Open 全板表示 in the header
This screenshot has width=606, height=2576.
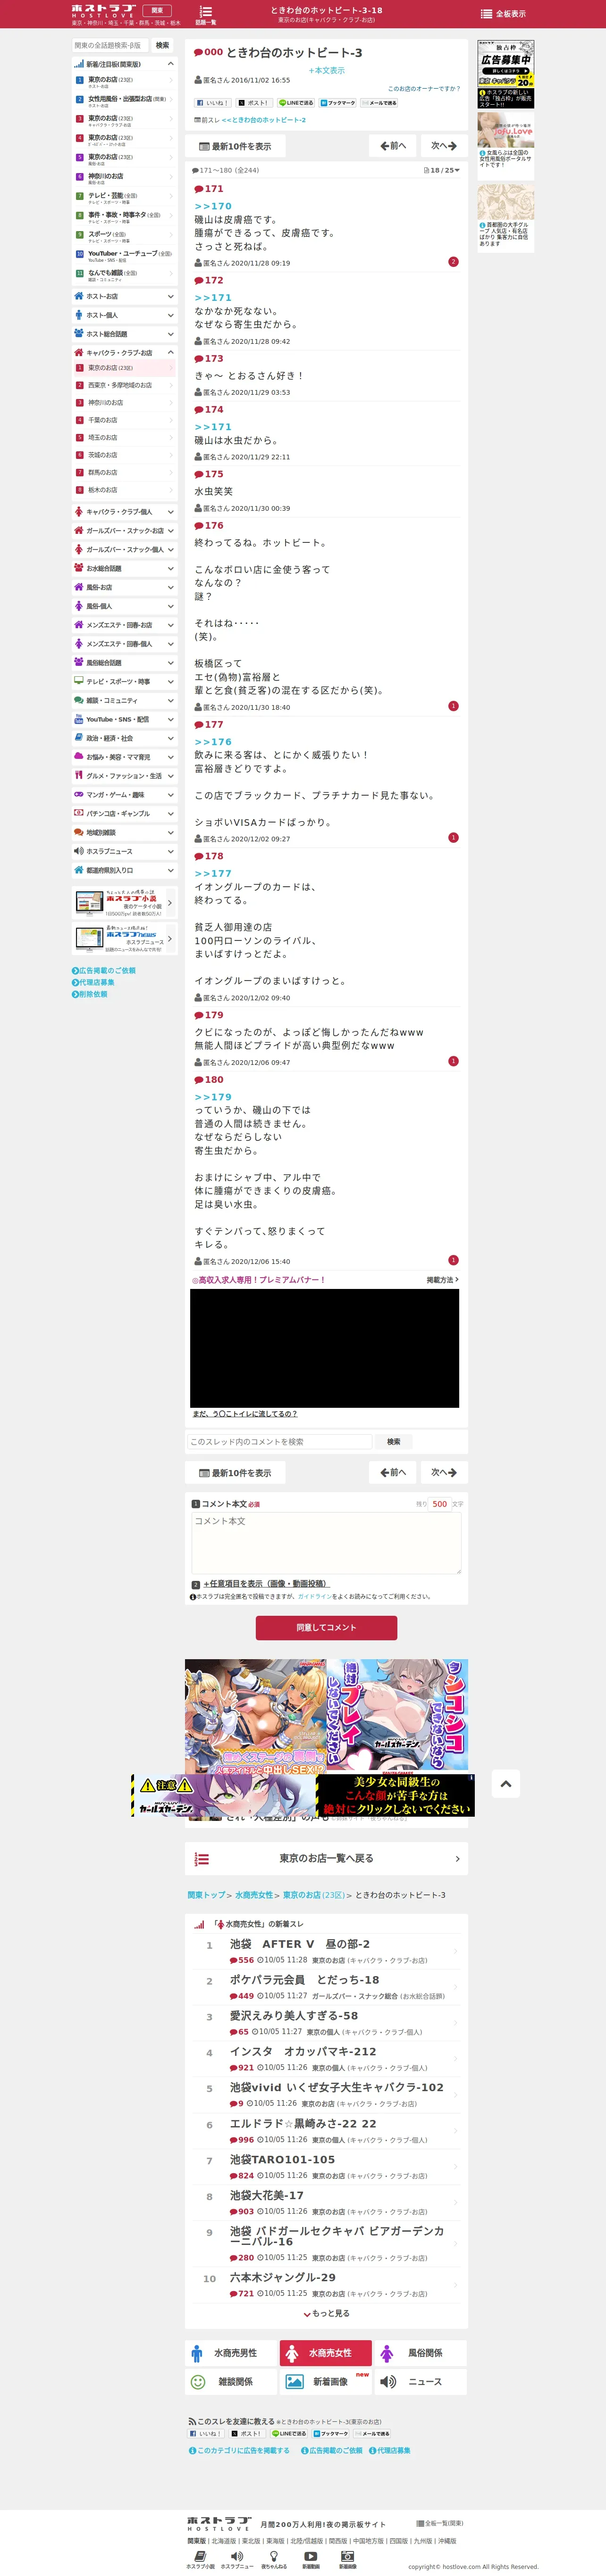(503, 14)
